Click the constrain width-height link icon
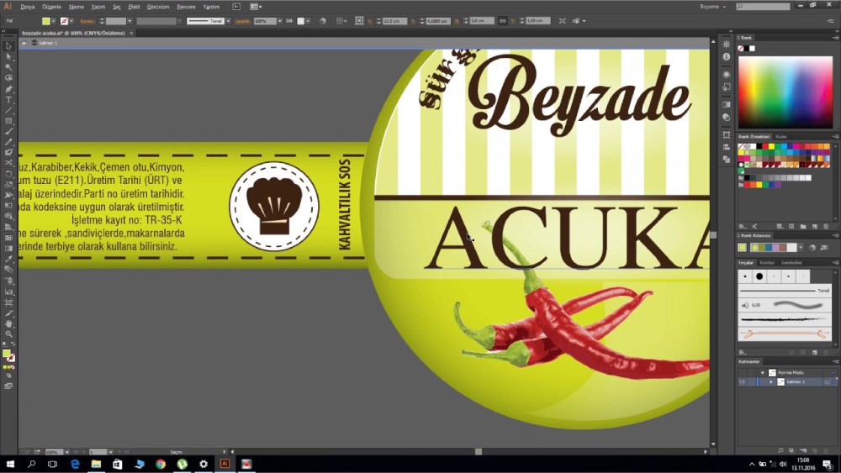The height and width of the screenshot is (473, 841). coord(503,21)
